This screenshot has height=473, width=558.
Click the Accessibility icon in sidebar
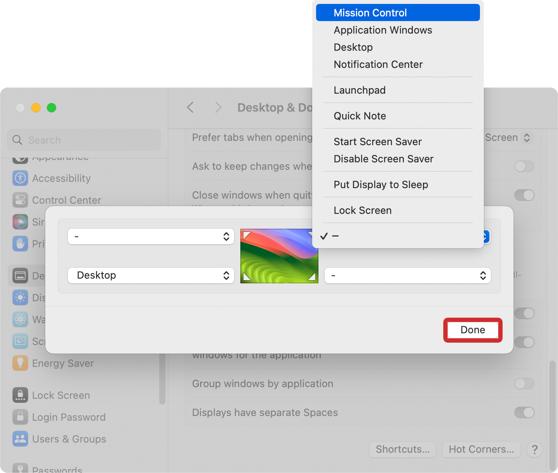point(20,178)
